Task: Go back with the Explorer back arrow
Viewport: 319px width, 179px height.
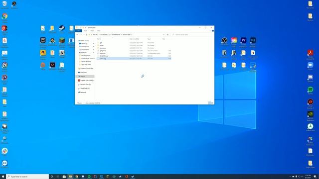Action: click(x=77, y=35)
